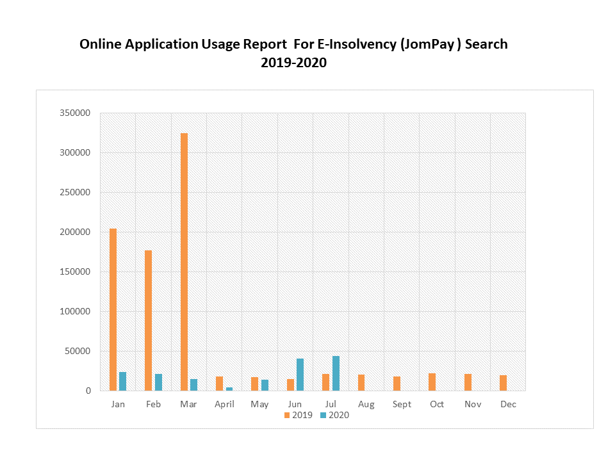
Task: Select the 250000 vertical axis label
Action: coord(75,193)
